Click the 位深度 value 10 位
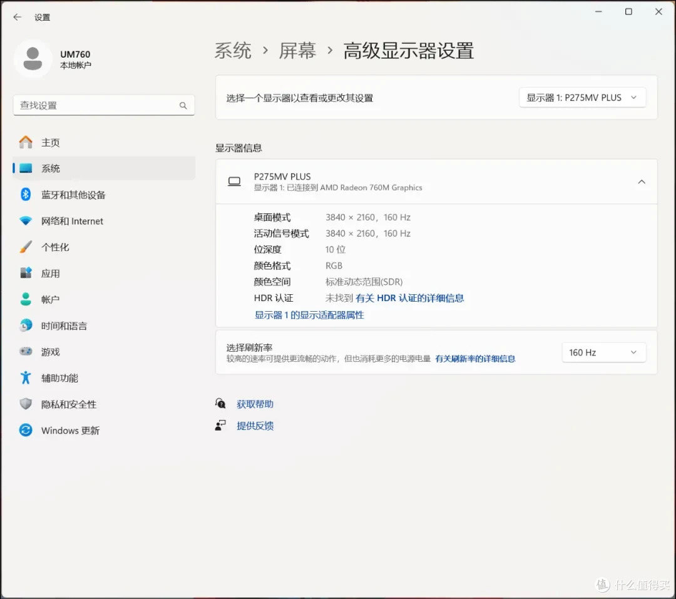This screenshot has width=676, height=599. [x=335, y=249]
